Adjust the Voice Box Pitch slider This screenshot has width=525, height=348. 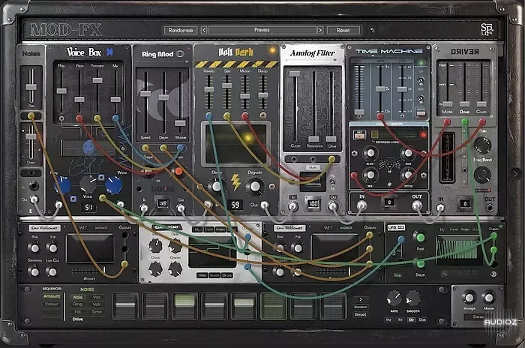[x=79, y=99]
